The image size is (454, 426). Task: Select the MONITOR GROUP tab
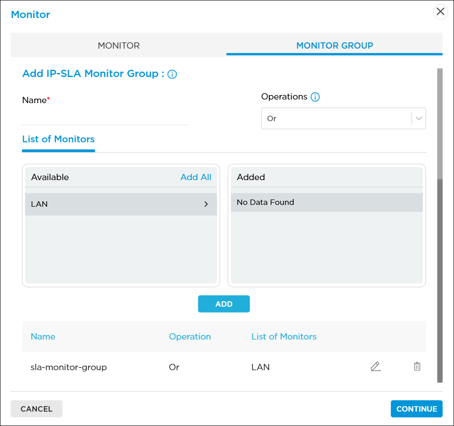(x=334, y=45)
